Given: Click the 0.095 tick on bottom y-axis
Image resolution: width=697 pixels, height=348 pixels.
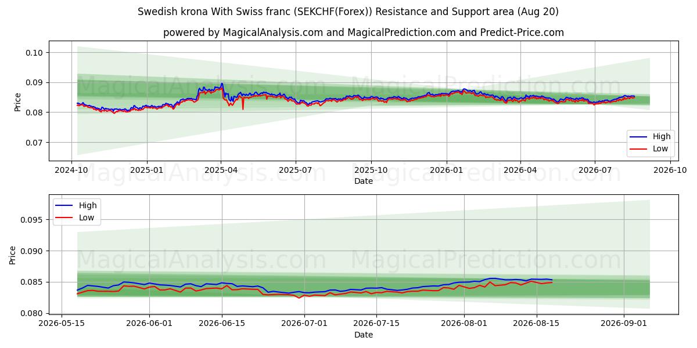Looking at the screenshot, I should (33, 220).
